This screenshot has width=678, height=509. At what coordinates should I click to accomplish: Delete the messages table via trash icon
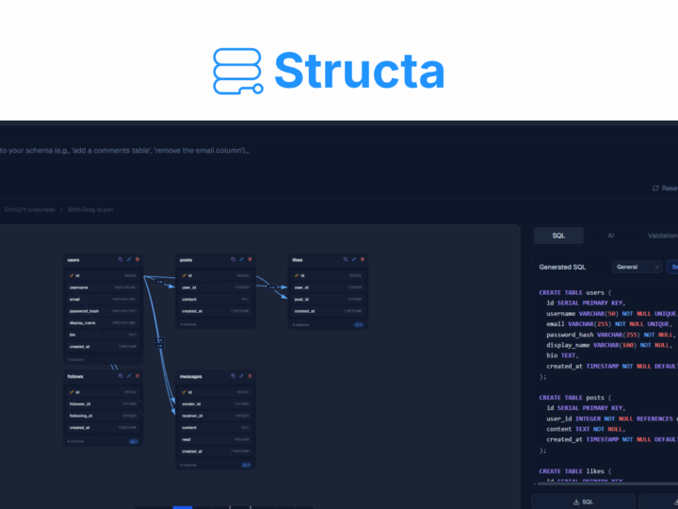point(250,376)
